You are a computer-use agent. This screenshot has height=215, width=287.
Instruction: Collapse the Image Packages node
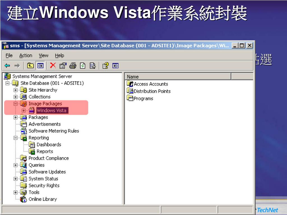(x=16, y=104)
